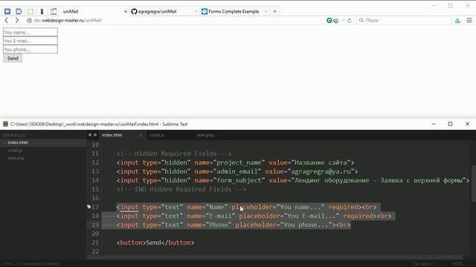Click the fifth pinned tab panel icon

point(54,12)
